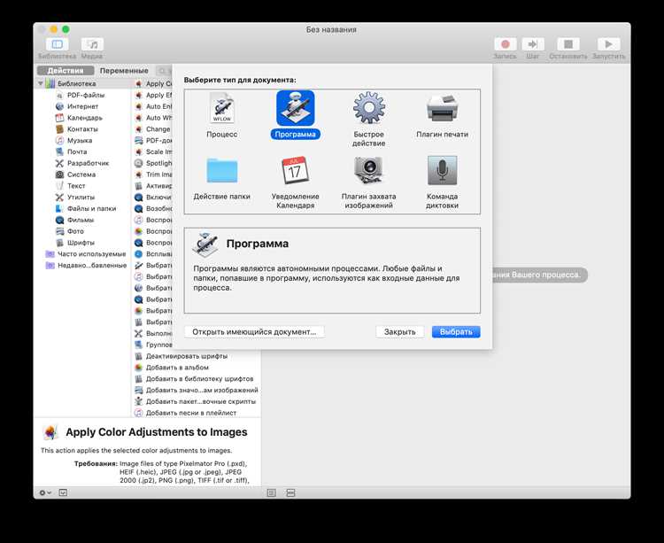Select Scale Im action
Image resolution: width=664 pixels, height=543 pixels.
[x=153, y=151]
